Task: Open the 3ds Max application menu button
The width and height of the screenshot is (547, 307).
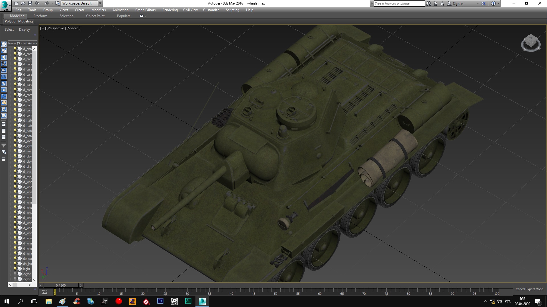Action: [x=6, y=6]
